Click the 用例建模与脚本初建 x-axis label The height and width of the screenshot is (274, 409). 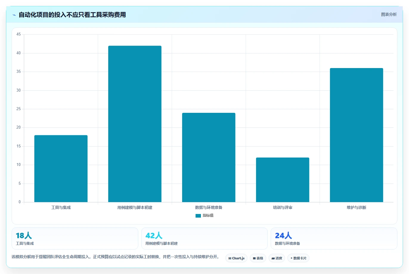click(135, 207)
